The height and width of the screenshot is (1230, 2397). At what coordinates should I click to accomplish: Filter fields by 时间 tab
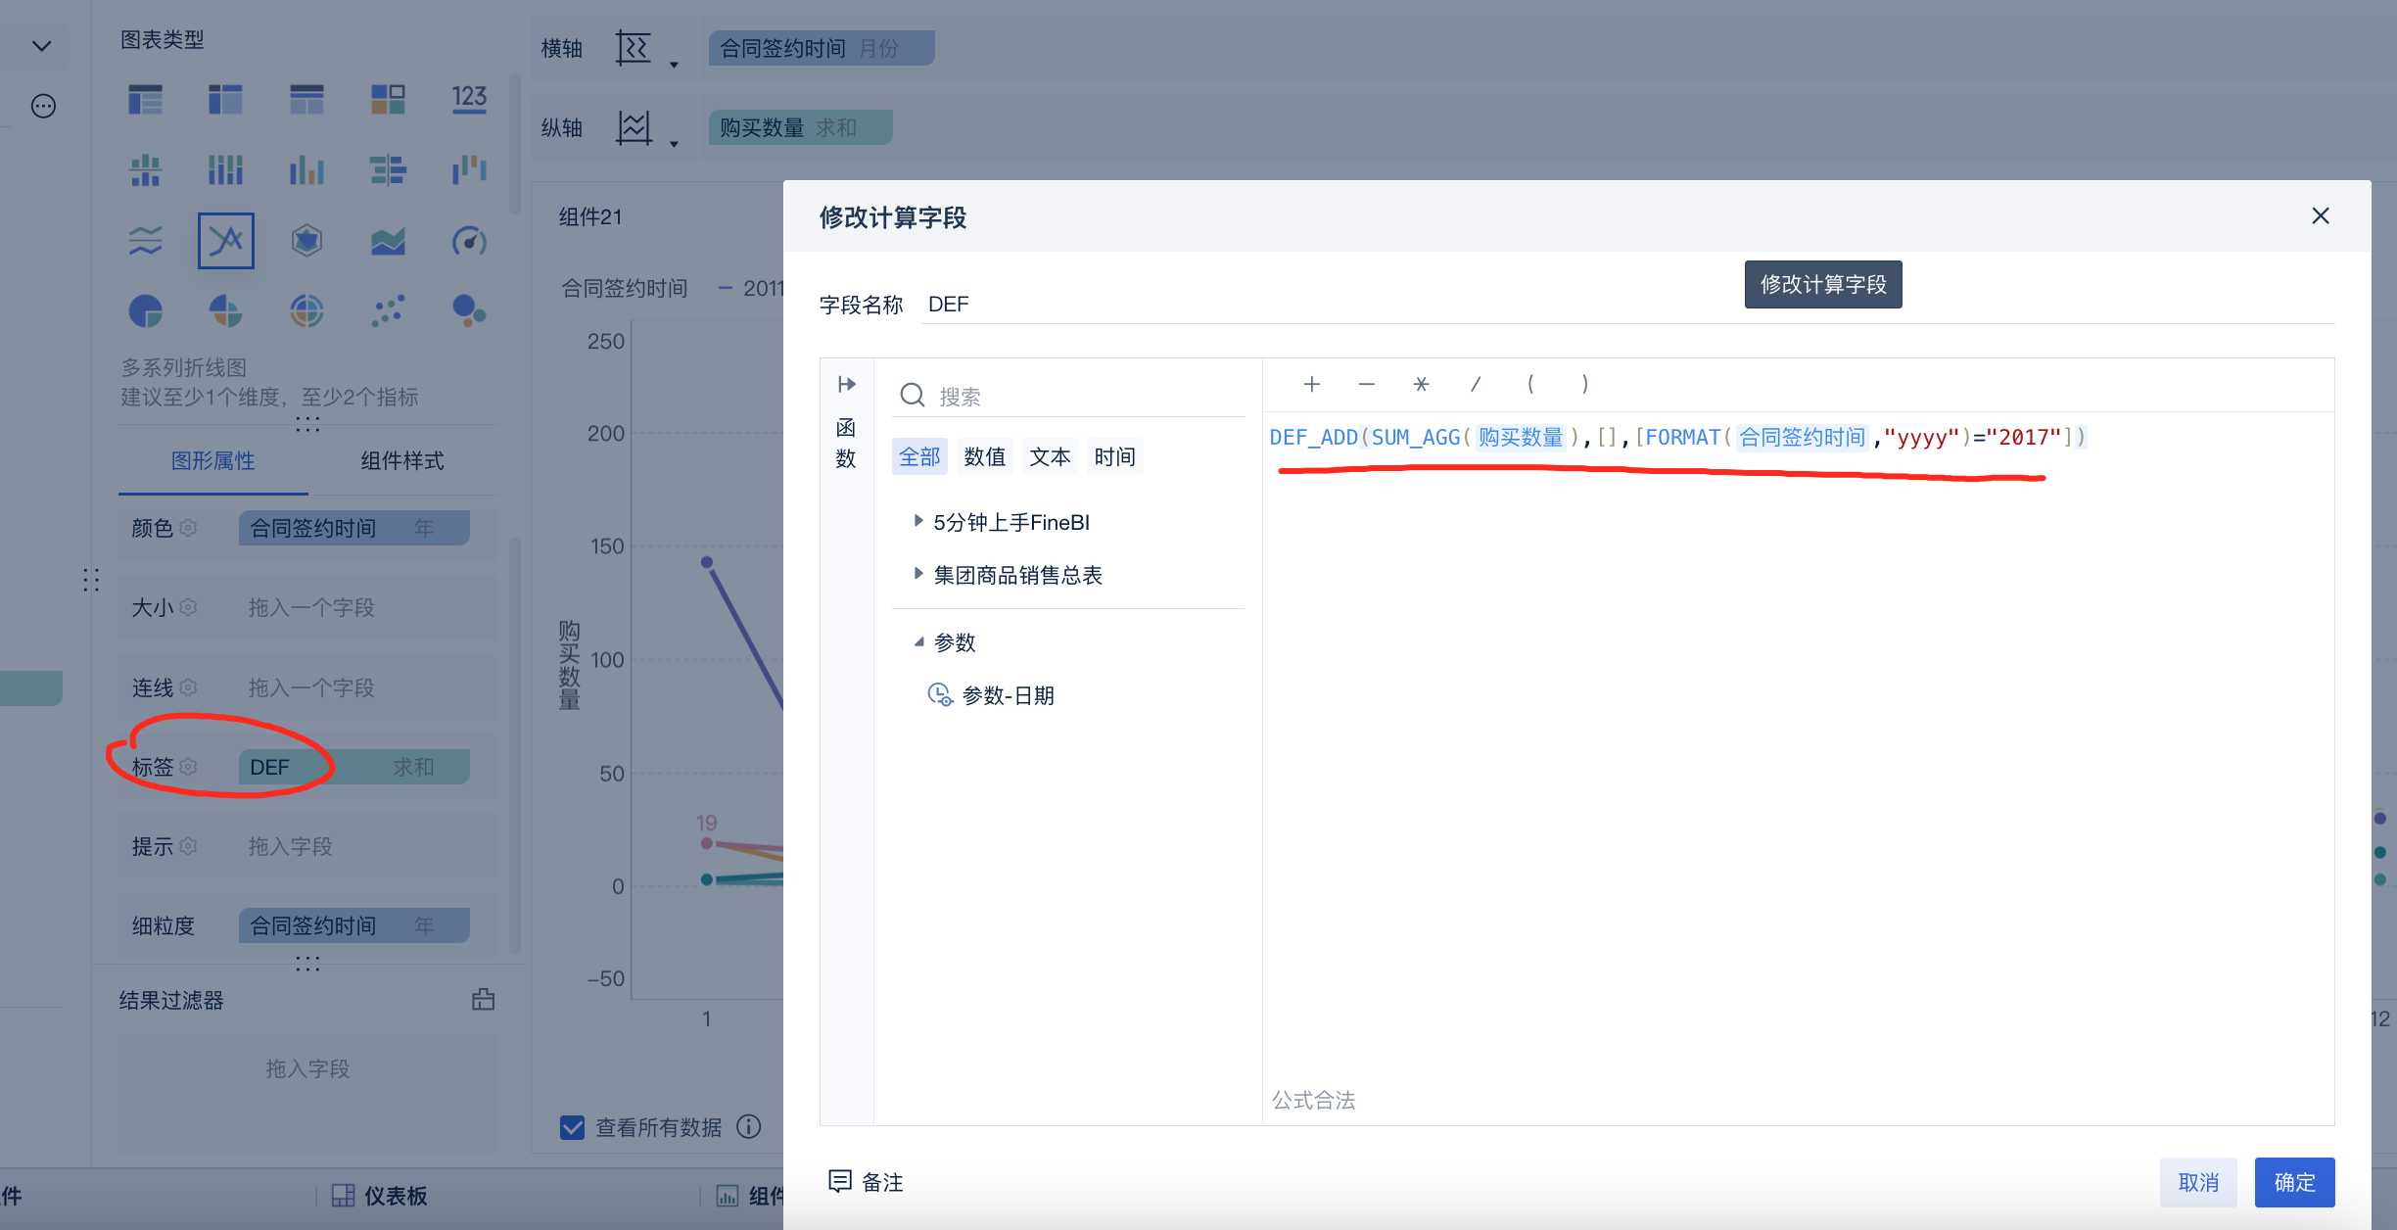pos(1115,456)
